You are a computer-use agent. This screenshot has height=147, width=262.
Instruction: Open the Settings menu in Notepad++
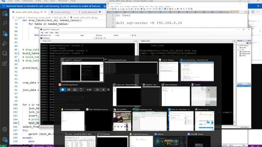141,7
